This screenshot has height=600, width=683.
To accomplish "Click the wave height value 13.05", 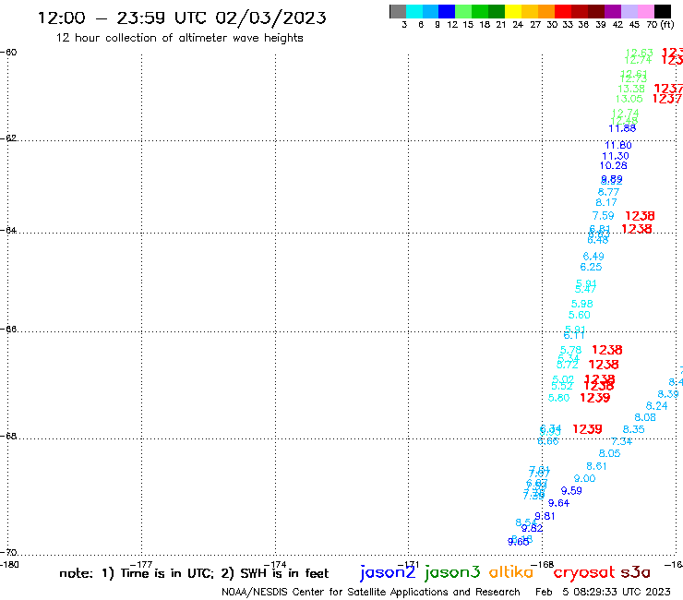I will coord(629,99).
